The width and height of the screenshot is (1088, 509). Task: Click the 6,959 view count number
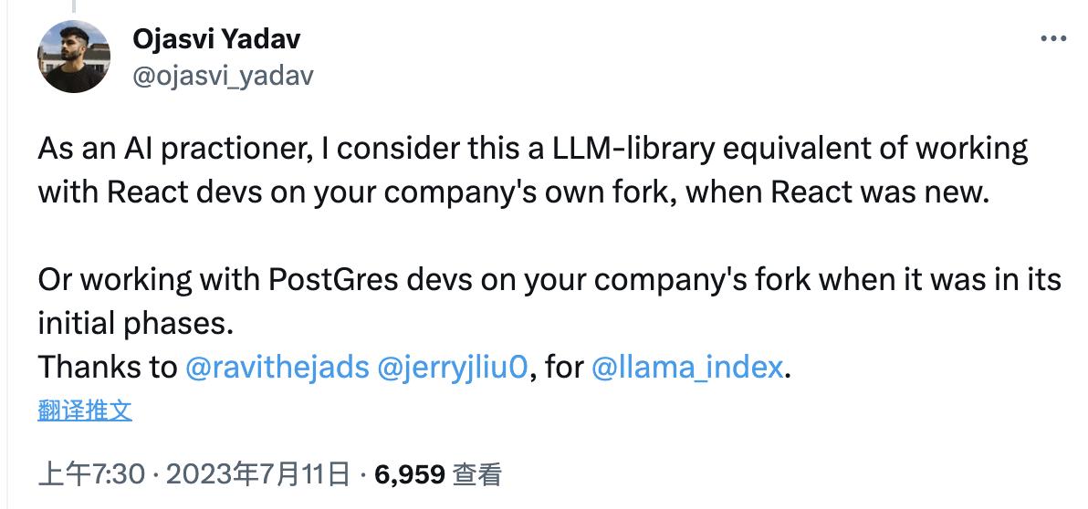pos(409,474)
